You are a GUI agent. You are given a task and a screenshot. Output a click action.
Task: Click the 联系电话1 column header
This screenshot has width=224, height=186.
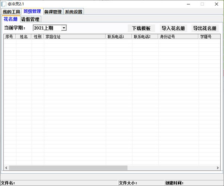click(x=119, y=37)
